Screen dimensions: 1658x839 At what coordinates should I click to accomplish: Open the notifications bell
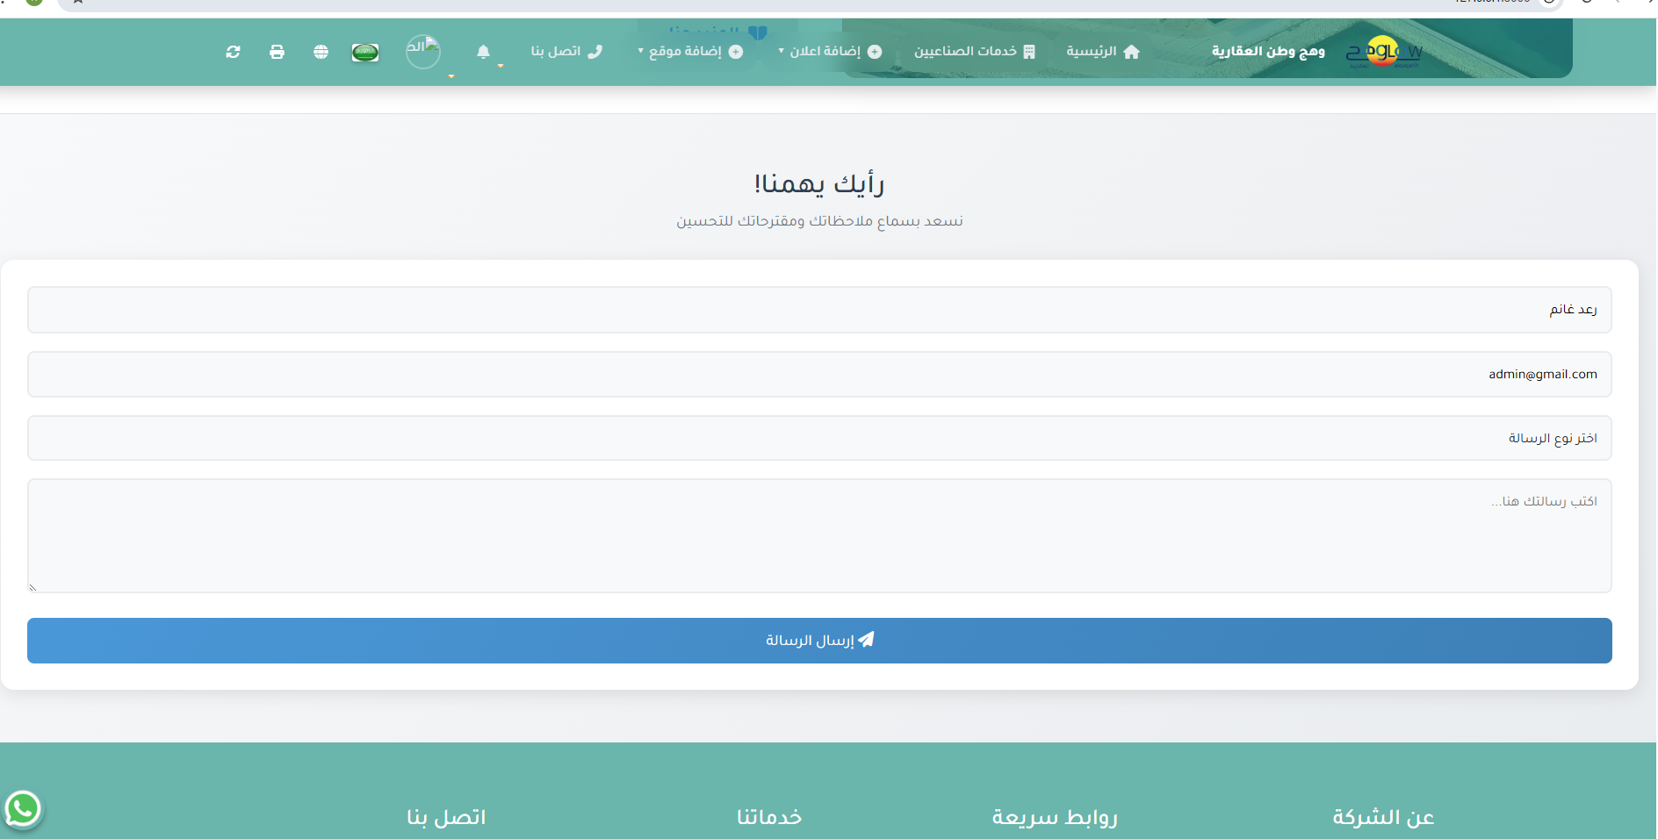tap(484, 52)
